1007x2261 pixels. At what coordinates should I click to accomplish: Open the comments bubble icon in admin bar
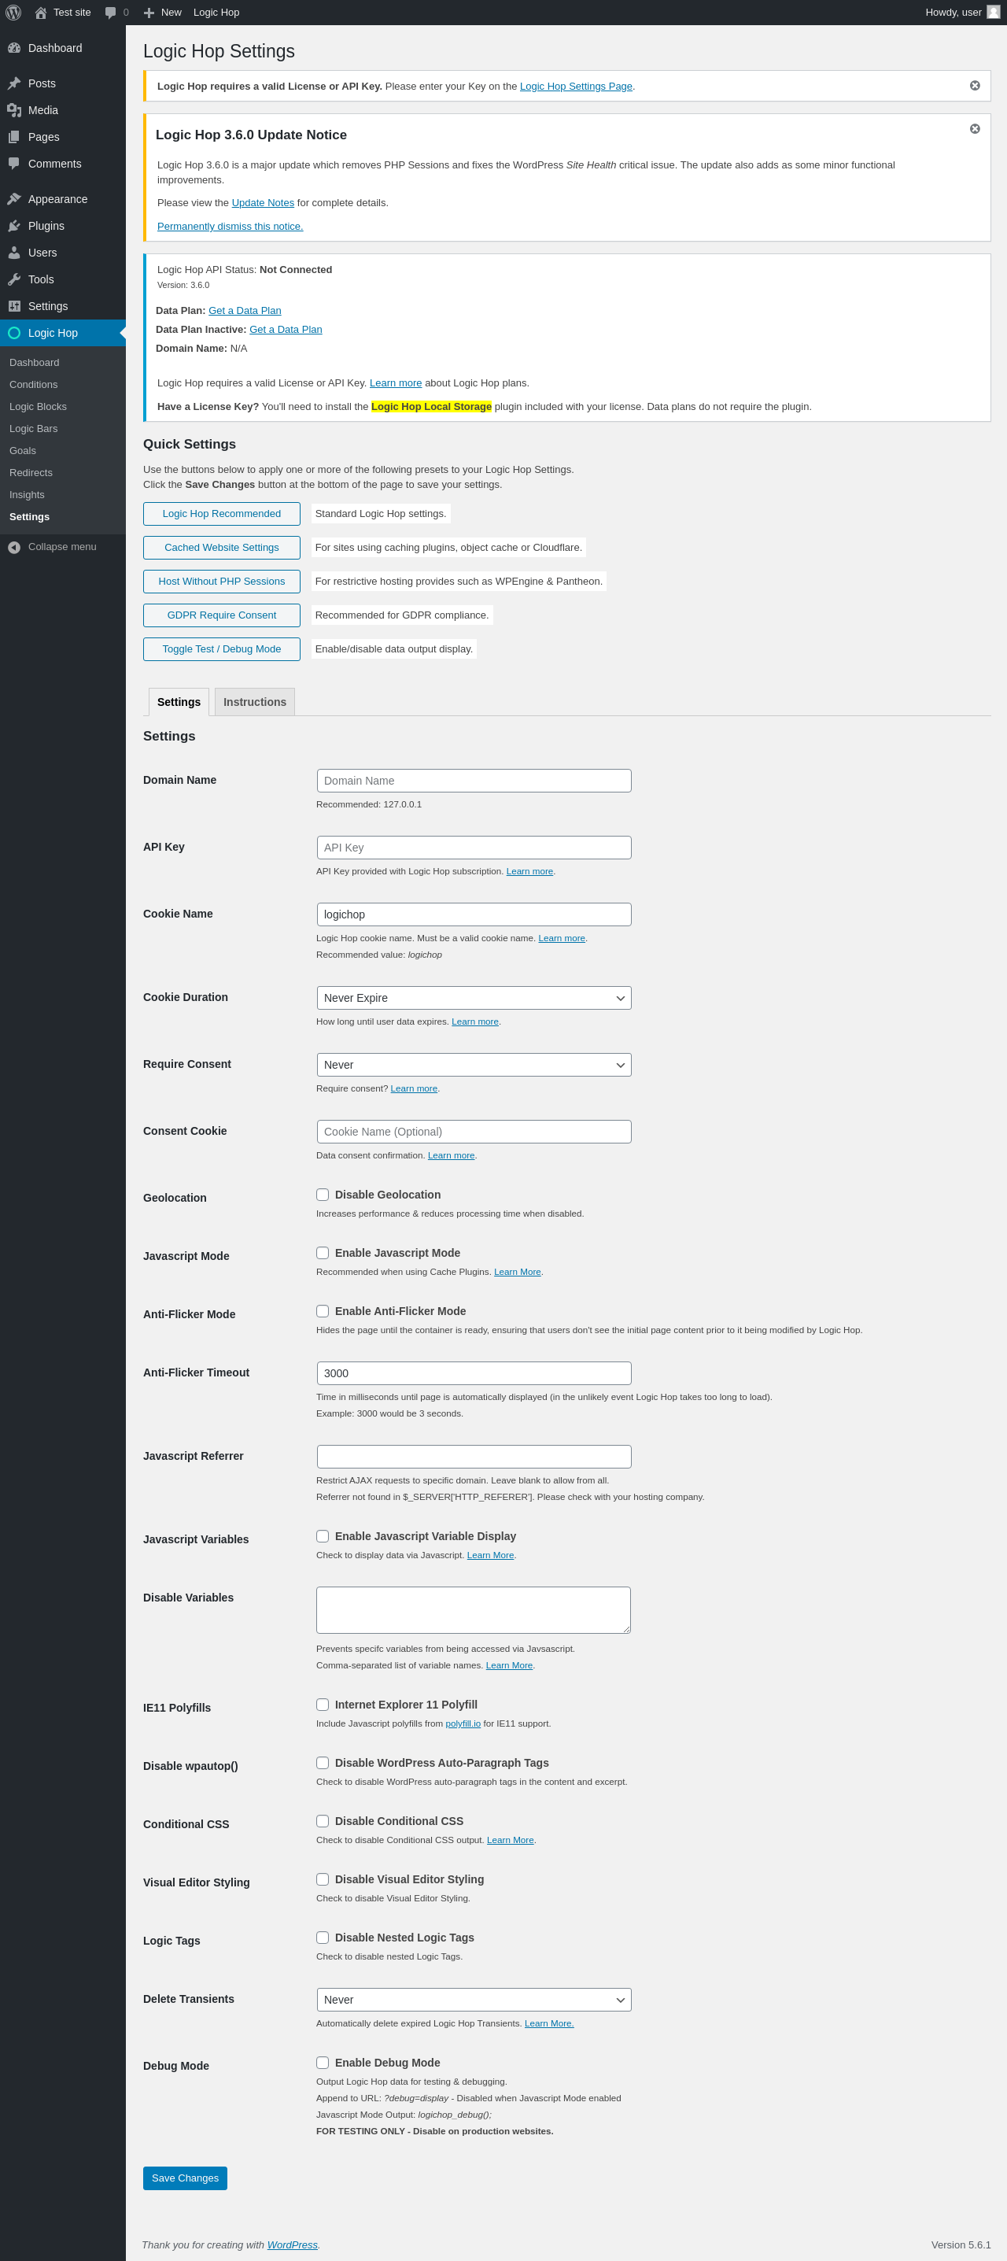click(x=110, y=13)
